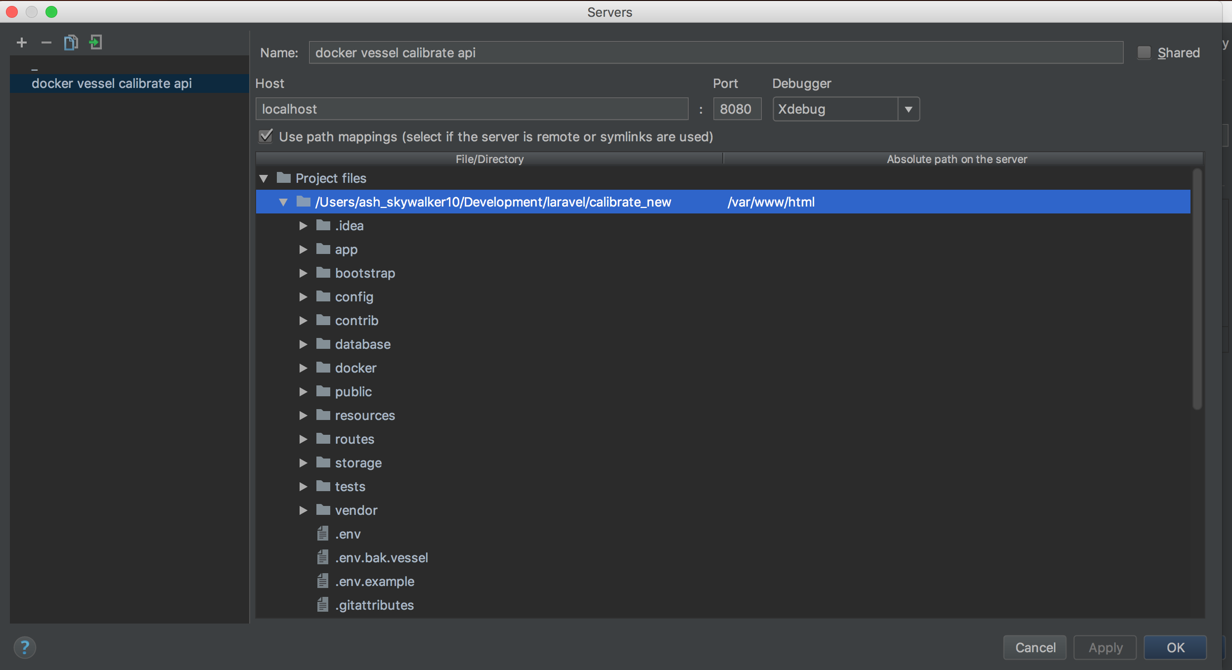The image size is (1232, 670).
Task: Remove selected server with minus icon
Action: [46, 42]
